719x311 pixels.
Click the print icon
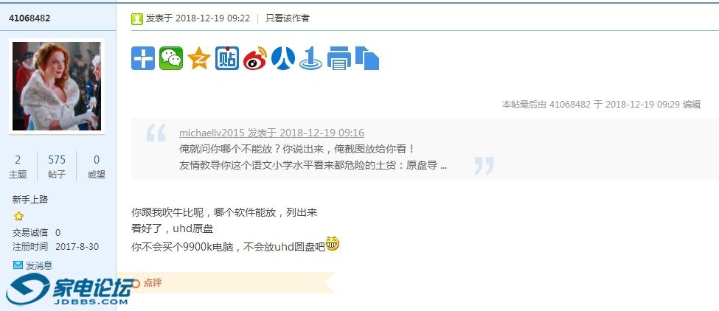(x=339, y=59)
